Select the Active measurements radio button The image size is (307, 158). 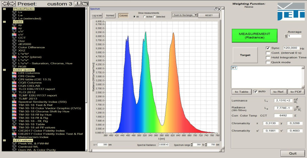(145, 17)
